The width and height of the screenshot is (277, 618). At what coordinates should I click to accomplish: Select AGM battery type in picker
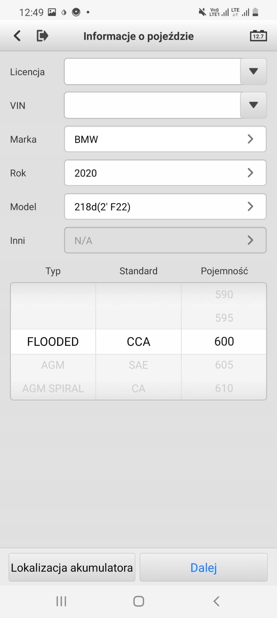click(x=53, y=365)
